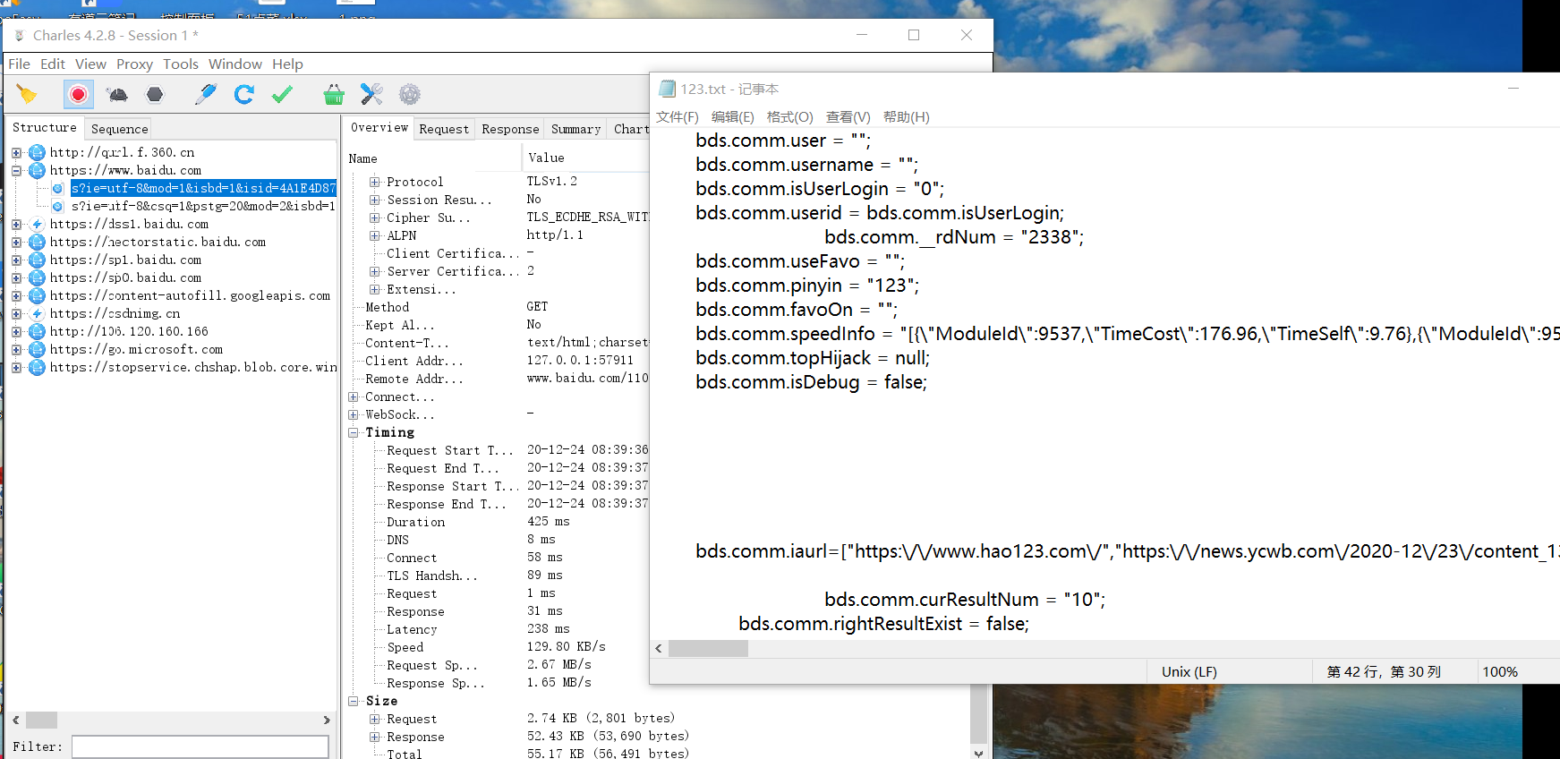Expand the Cipher Suite row
This screenshot has width=1560, height=759.
click(x=374, y=217)
